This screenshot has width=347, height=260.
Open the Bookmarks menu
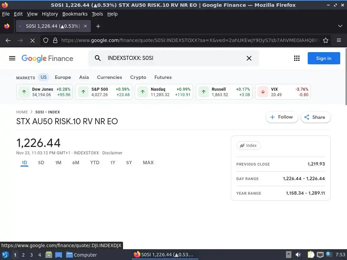(x=75, y=14)
